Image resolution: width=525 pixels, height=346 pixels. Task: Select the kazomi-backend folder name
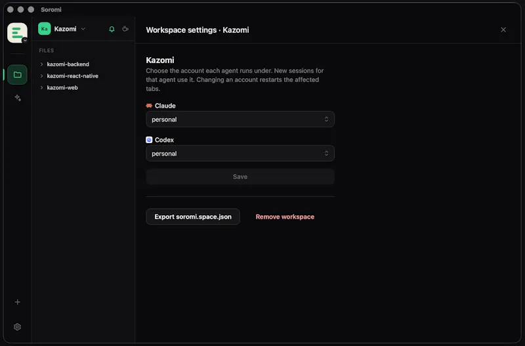tap(68, 64)
